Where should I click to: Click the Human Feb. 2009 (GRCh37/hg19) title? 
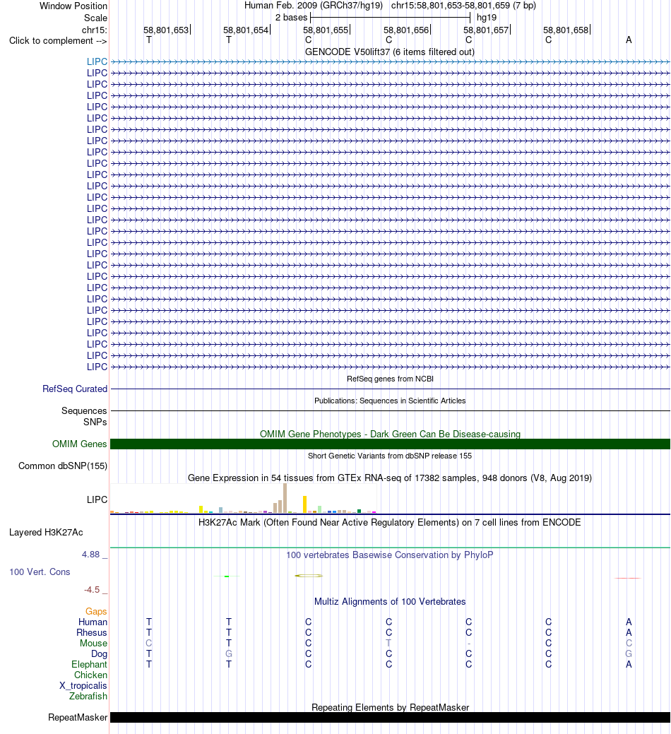click(x=314, y=6)
